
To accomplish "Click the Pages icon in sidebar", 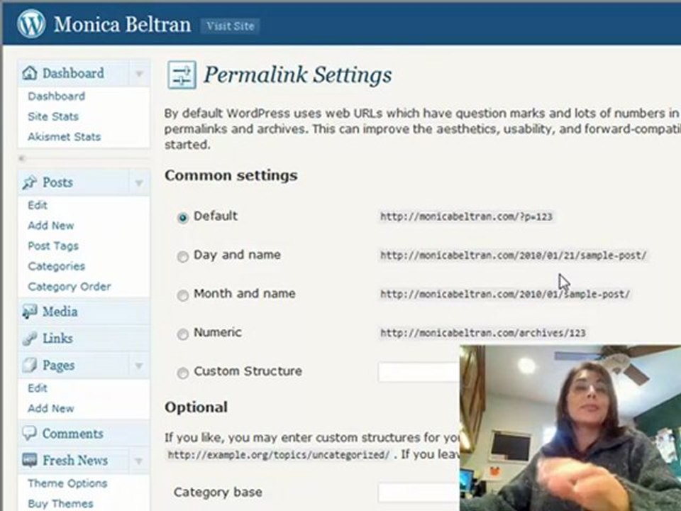I will click(x=29, y=365).
